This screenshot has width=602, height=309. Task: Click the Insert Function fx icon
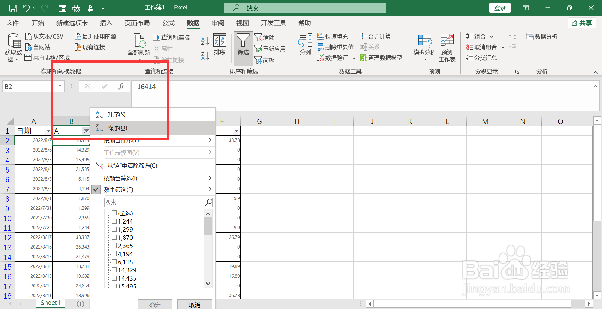point(121,86)
